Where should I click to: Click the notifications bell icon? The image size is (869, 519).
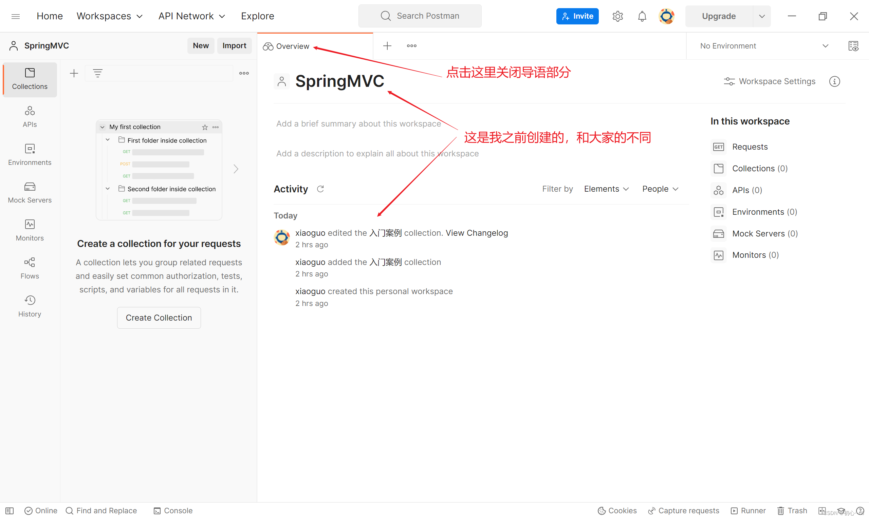click(642, 16)
